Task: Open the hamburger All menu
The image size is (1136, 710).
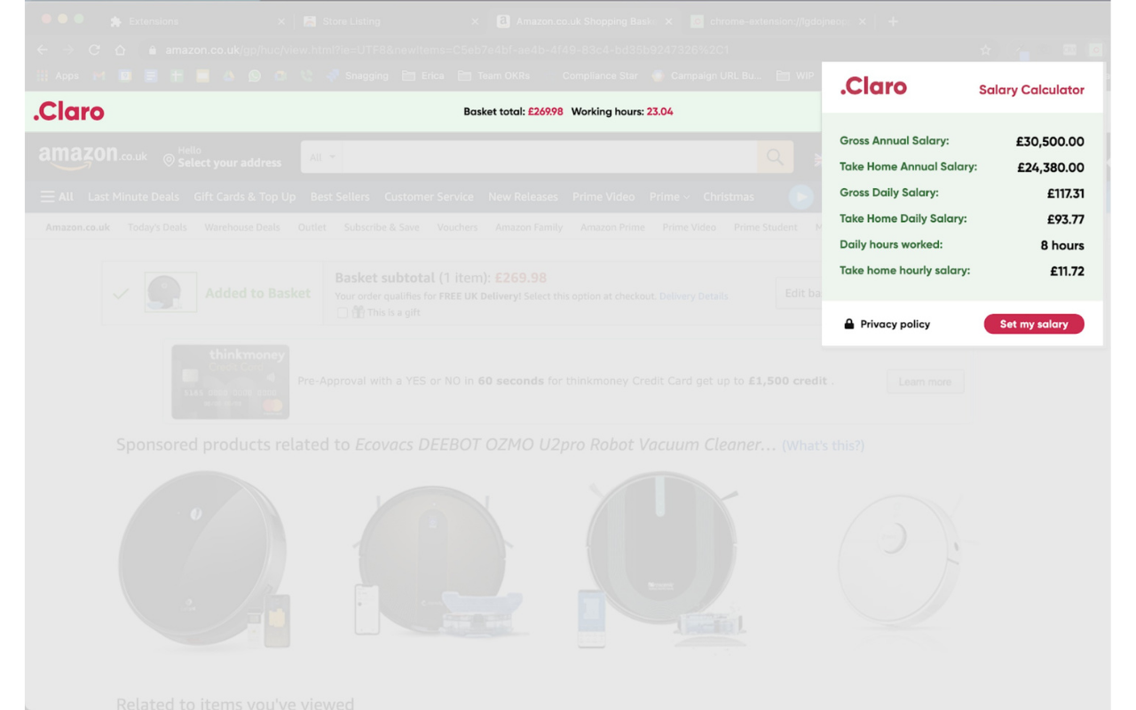Action: (x=57, y=196)
